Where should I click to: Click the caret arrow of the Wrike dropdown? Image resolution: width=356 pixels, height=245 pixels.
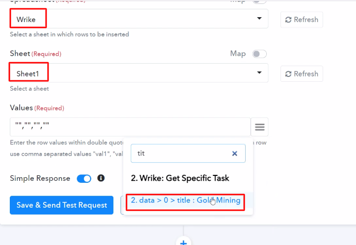[x=259, y=19]
